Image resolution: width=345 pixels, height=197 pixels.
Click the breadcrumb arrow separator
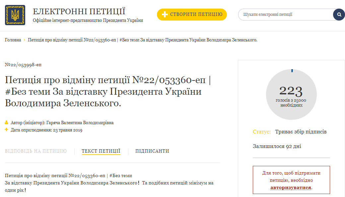(25, 40)
